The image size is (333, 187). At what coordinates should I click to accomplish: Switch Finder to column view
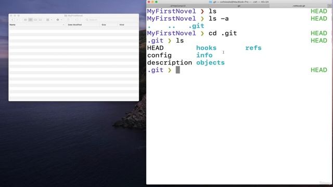tap(35, 20)
